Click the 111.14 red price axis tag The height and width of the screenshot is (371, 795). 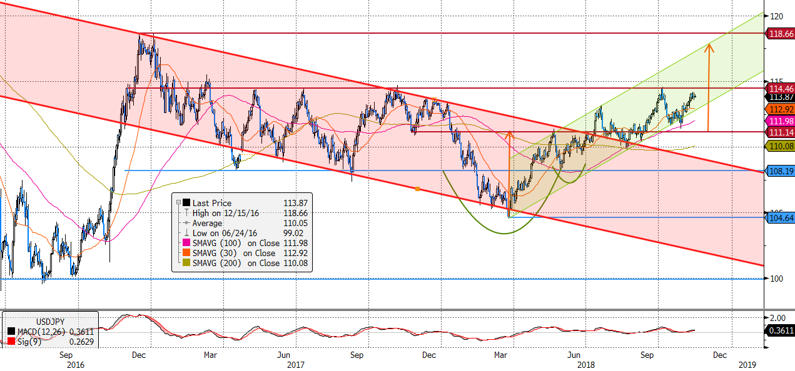[780, 133]
